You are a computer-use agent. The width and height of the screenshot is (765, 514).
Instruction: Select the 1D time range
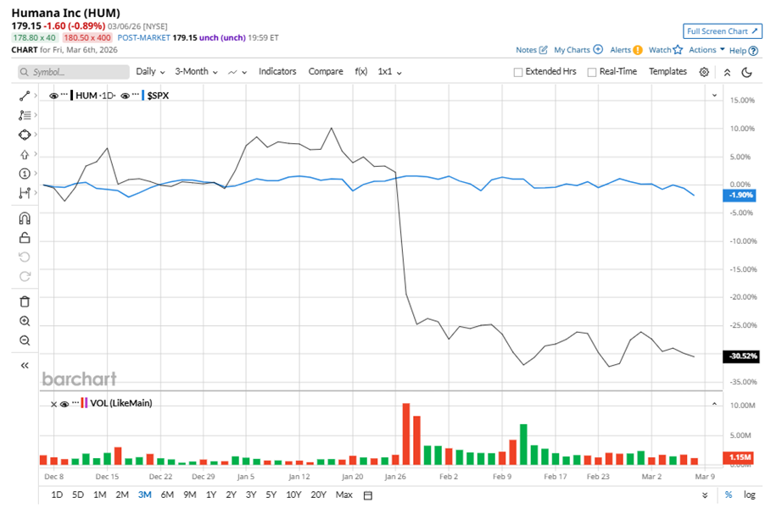(57, 495)
